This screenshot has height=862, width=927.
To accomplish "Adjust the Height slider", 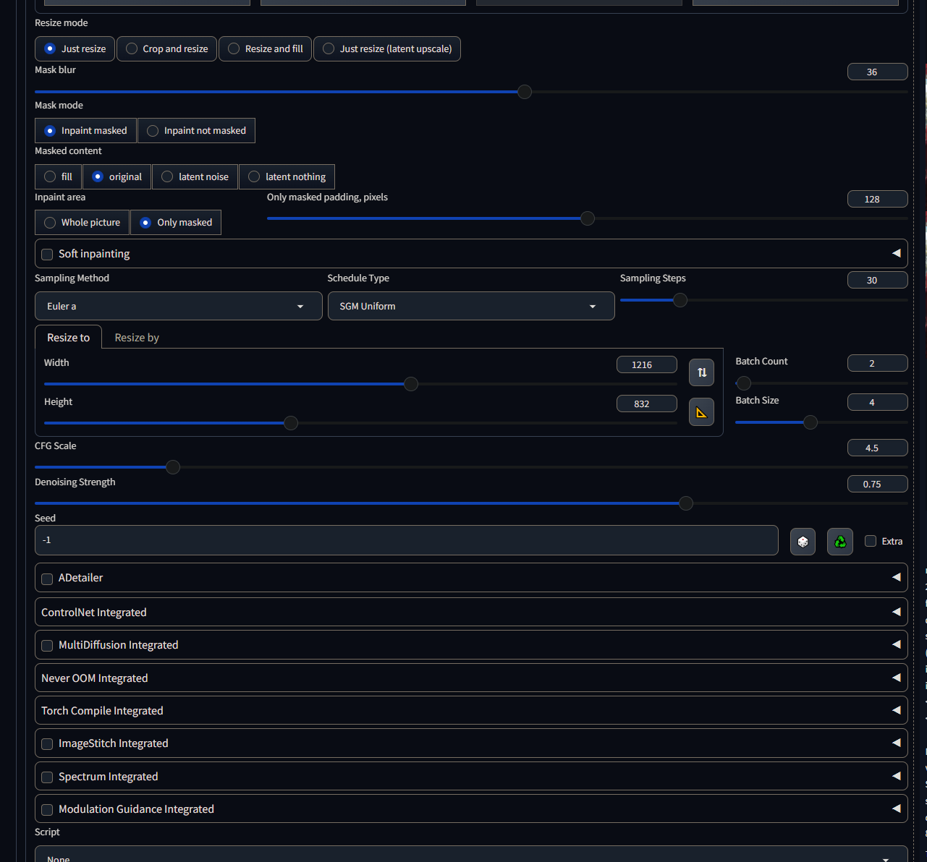I will pyautogui.click(x=360, y=423).
